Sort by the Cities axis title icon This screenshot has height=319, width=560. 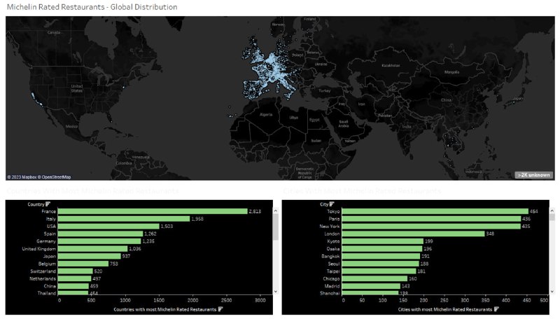(x=496, y=308)
